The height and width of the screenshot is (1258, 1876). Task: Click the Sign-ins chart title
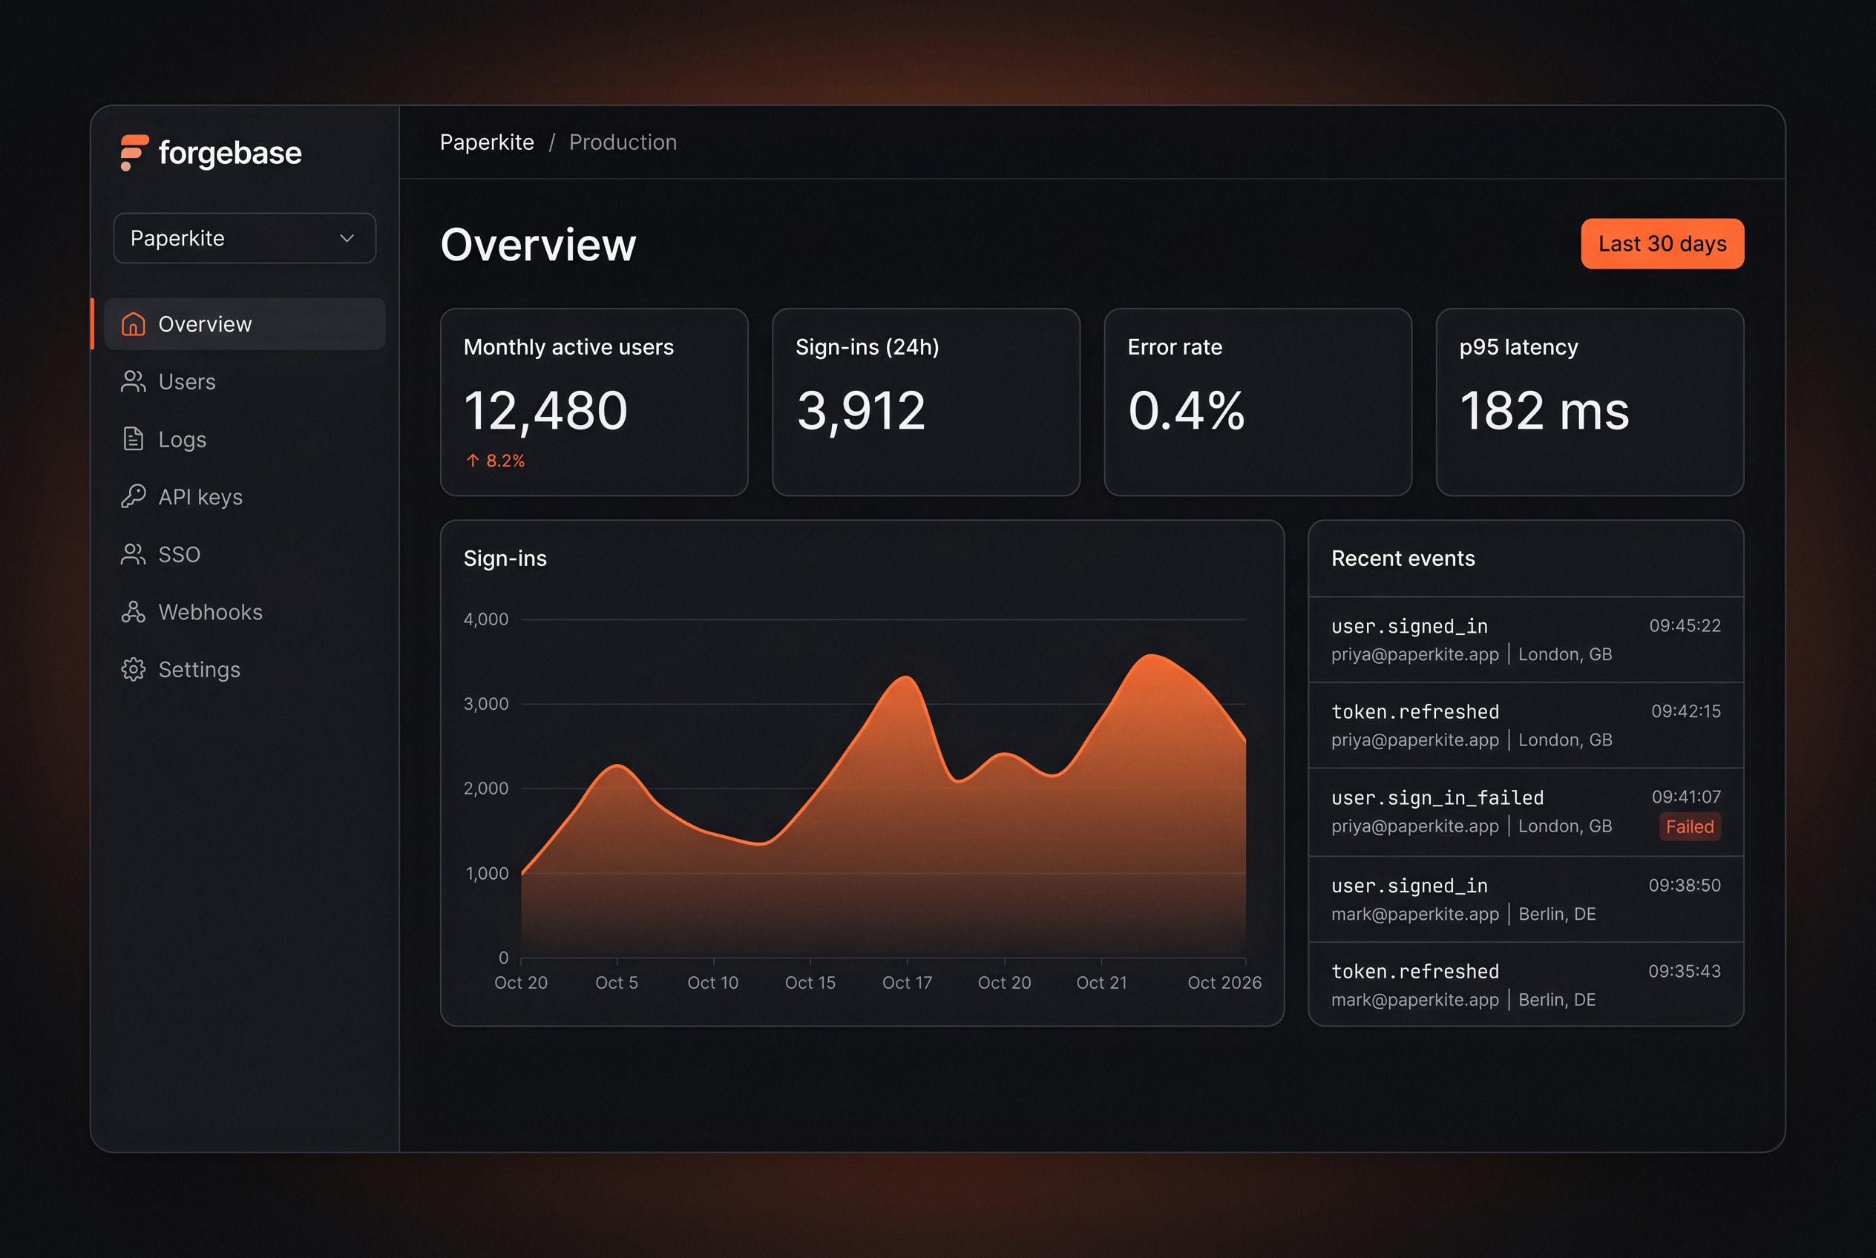505,559
